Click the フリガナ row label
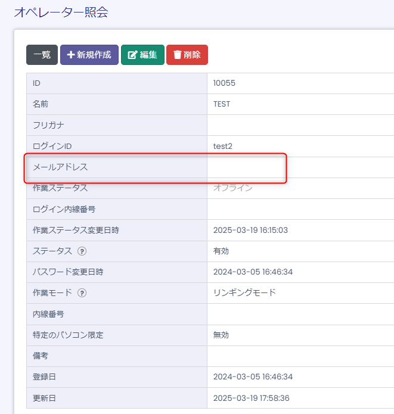Image resolution: width=394 pixels, height=414 pixels. (48, 125)
